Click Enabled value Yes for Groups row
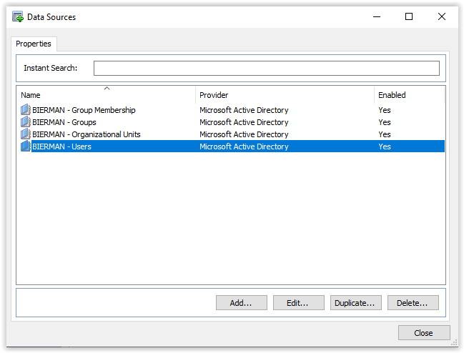This screenshot has width=464, height=353. tap(385, 122)
